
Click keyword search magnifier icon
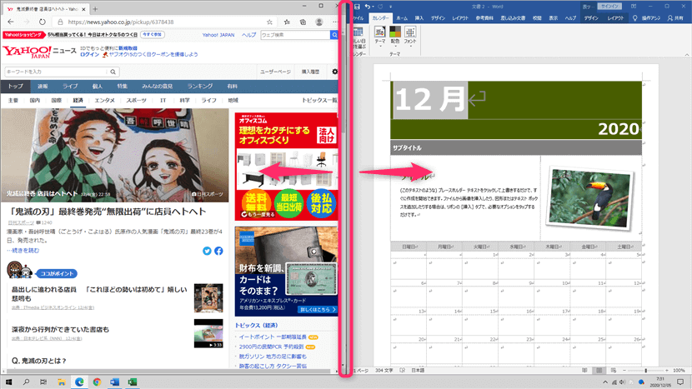pyautogui.click(x=113, y=72)
